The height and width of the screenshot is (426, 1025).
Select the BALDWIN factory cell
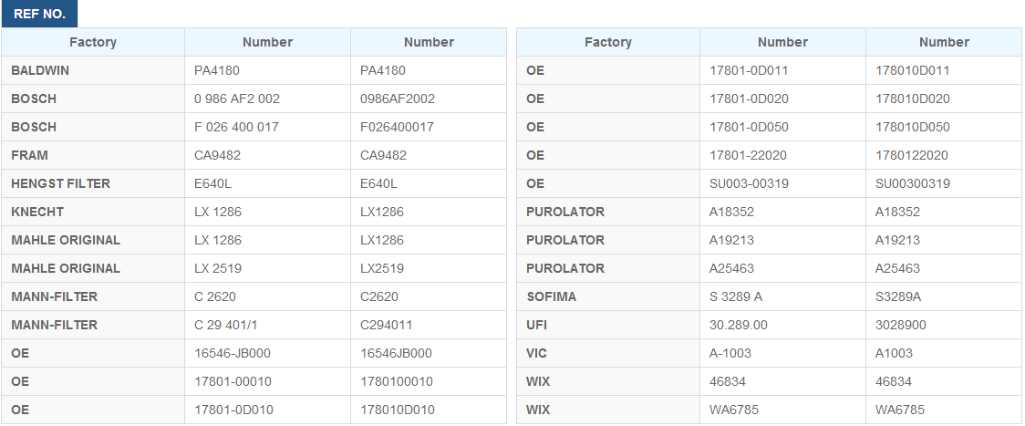(x=40, y=70)
